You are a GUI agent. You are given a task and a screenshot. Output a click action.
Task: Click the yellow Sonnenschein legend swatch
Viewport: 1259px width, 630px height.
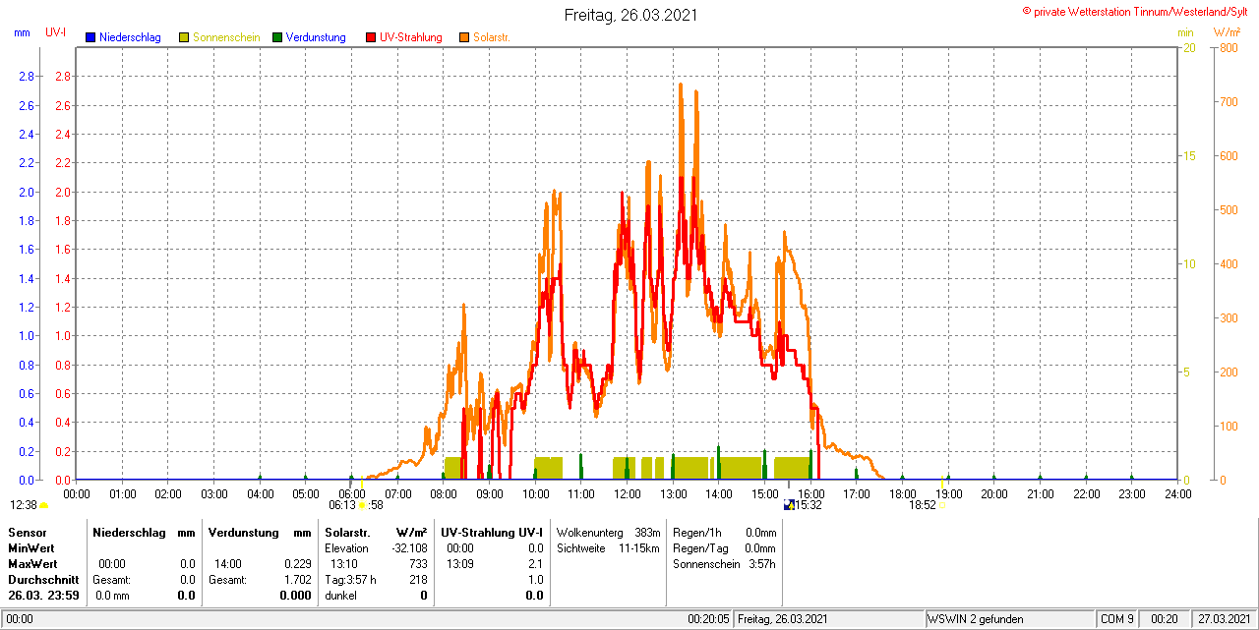coord(184,37)
